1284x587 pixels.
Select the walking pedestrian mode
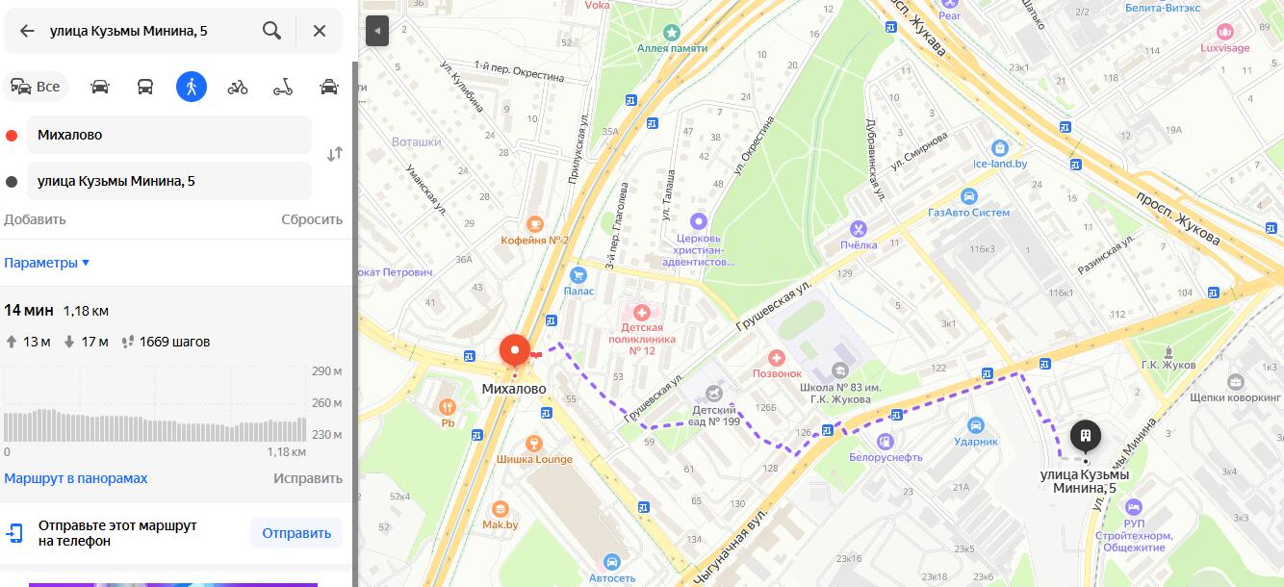click(192, 87)
